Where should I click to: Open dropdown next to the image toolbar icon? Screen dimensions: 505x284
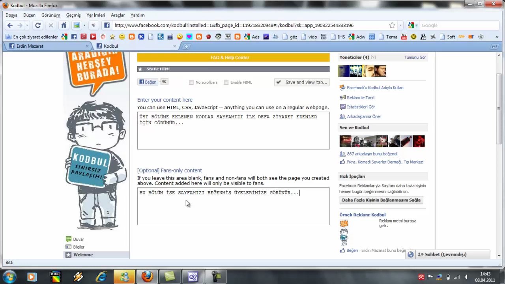coord(84,25)
